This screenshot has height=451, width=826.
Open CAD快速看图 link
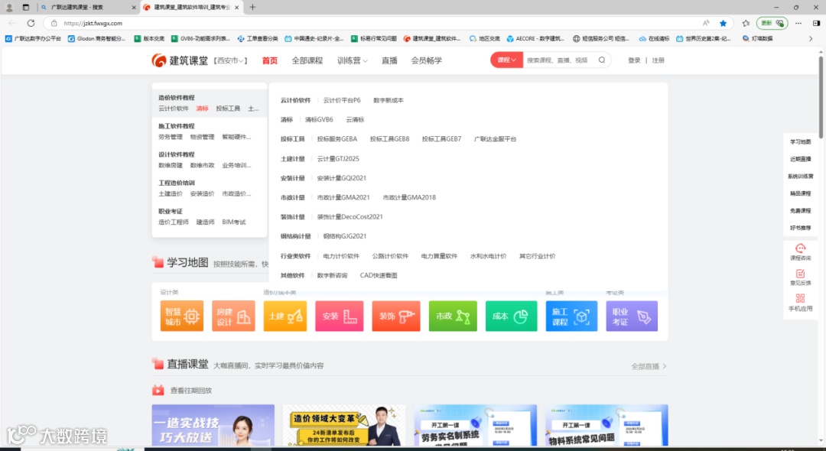click(x=379, y=275)
